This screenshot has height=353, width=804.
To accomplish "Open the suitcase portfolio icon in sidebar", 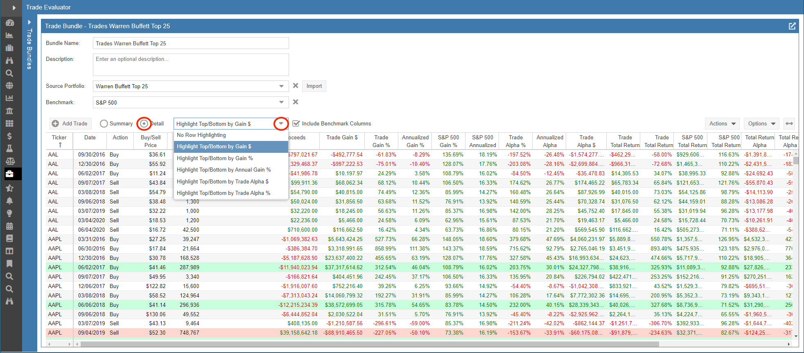I will 10,48.
